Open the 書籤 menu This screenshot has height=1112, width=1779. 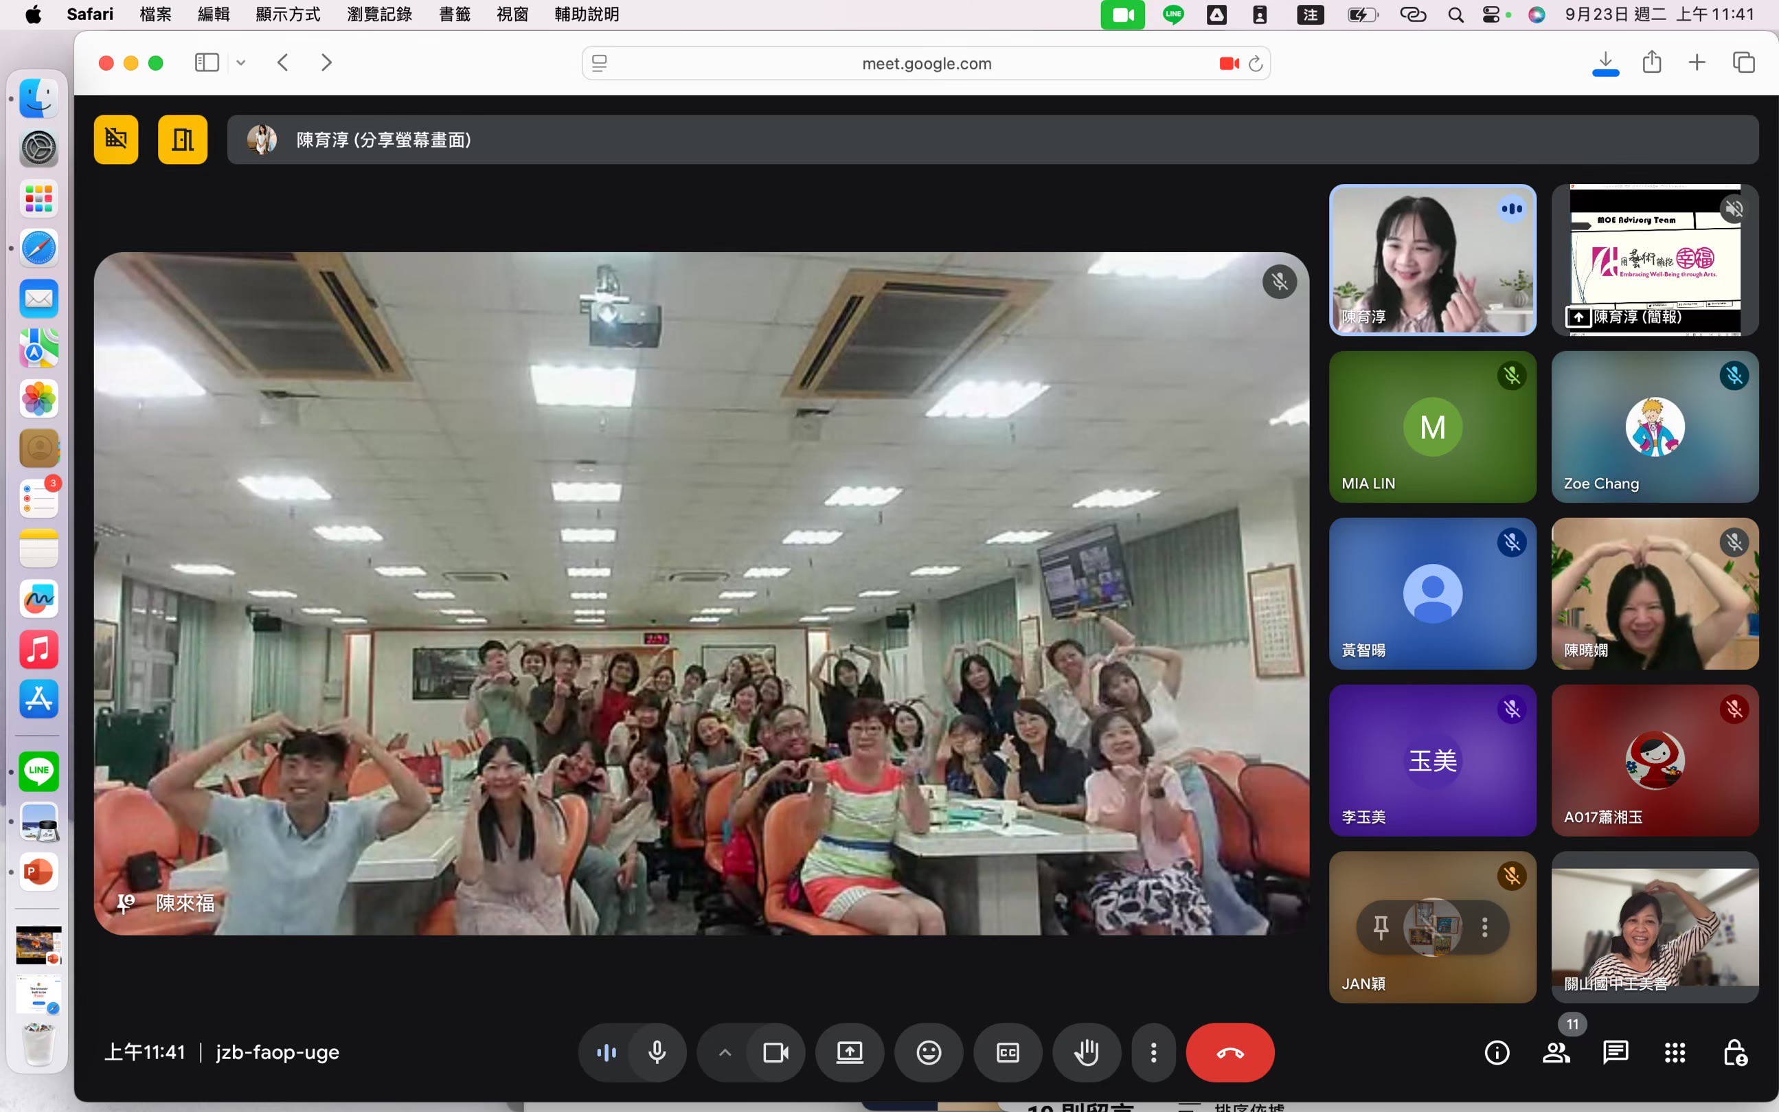coord(454,14)
